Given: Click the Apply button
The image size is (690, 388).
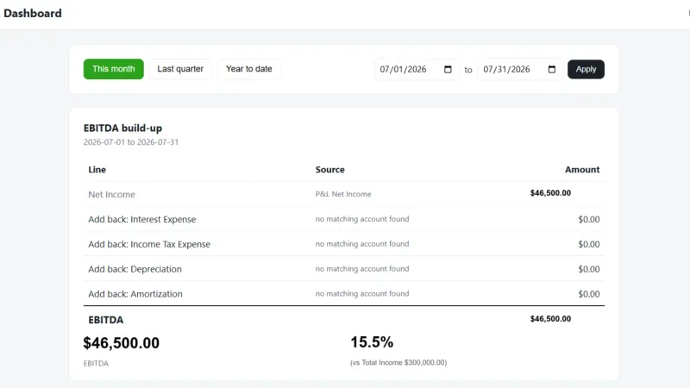Looking at the screenshot, I should pyautogui.click(x=586, y=69).
